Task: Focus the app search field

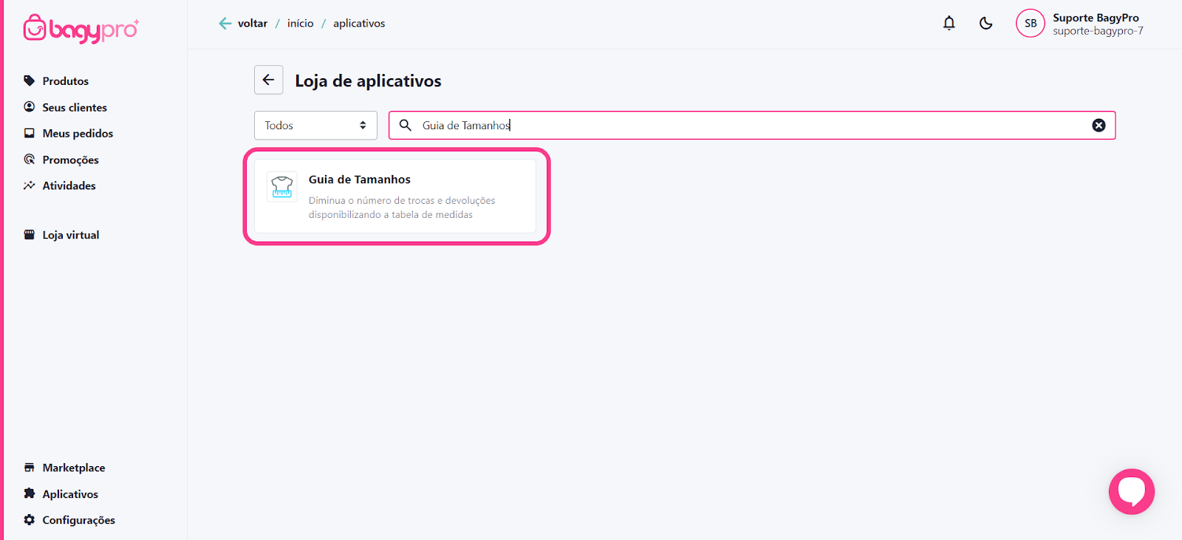Action: 752,126
